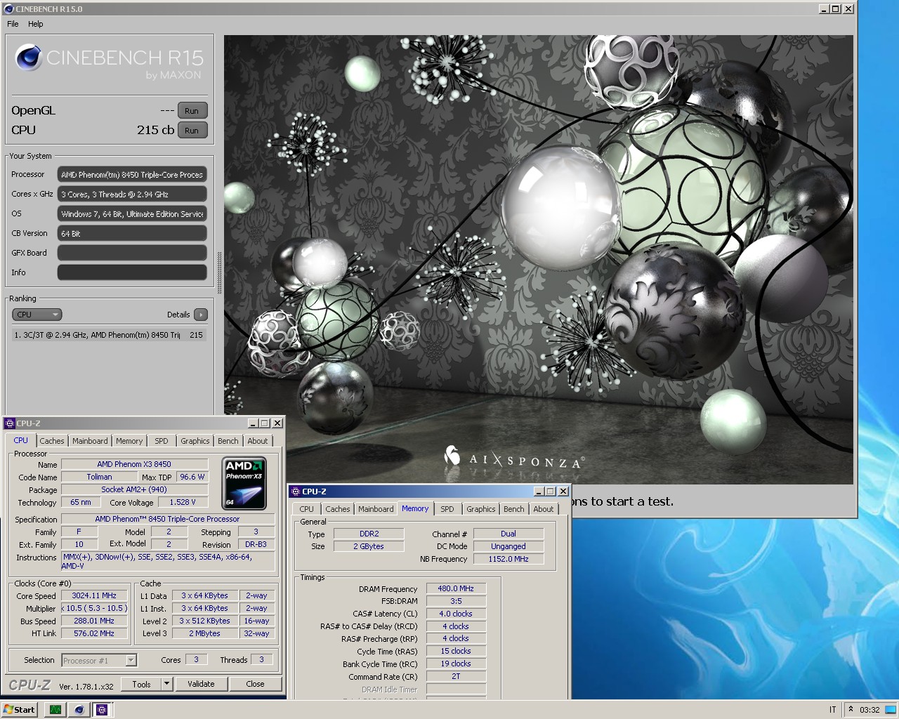
Task: Switch to Bench tab in right CPU-Z window
Action: click(x=514, y=509)
